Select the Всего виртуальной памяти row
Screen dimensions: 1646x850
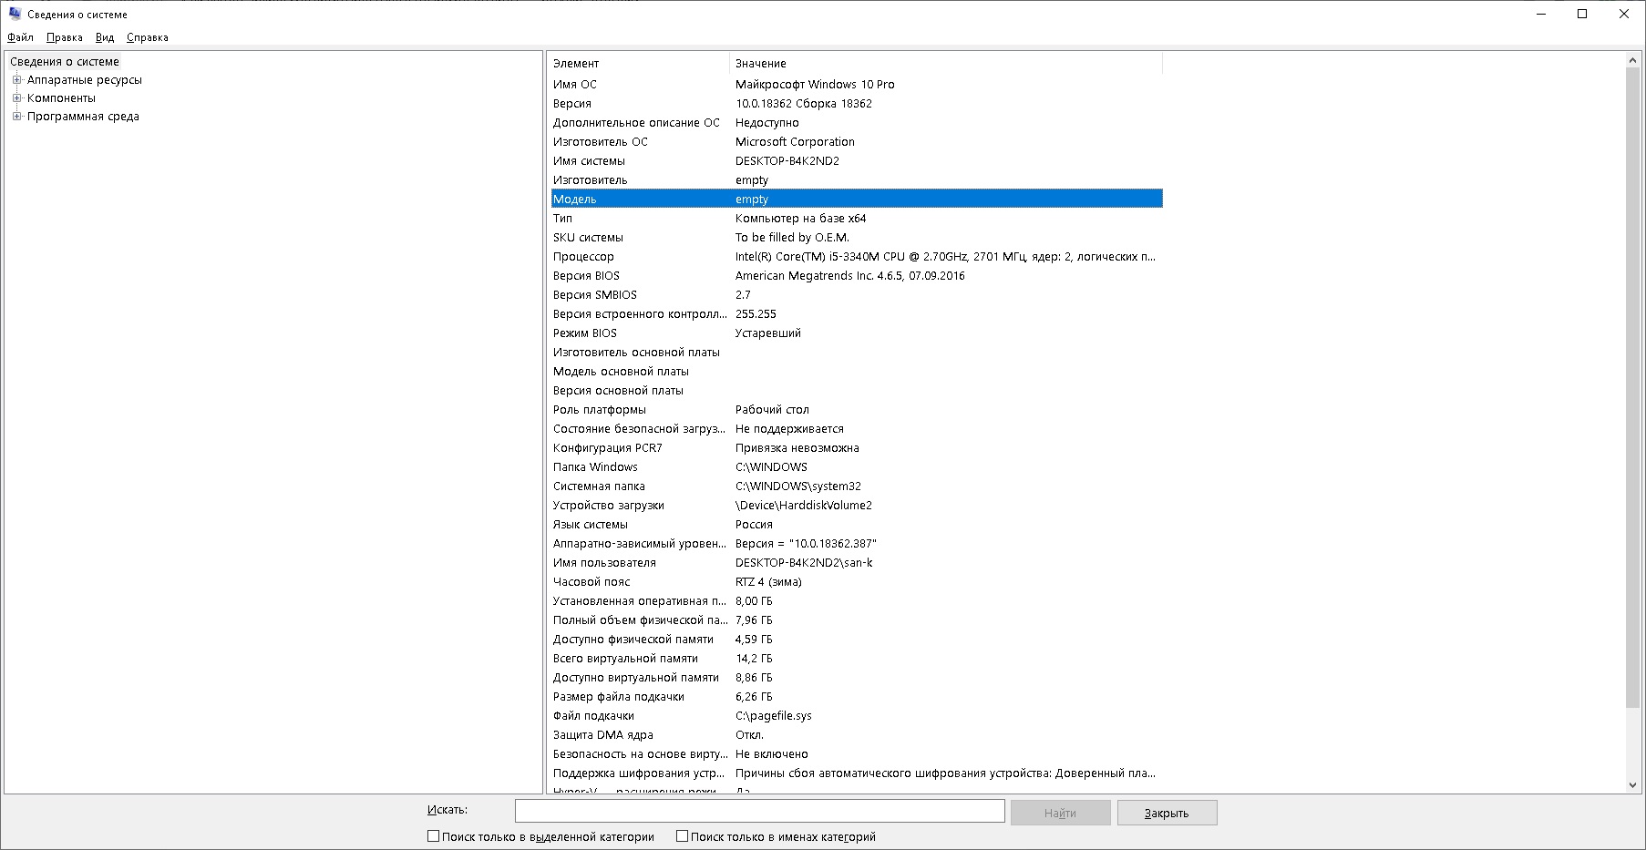click(x=857, y=658)
